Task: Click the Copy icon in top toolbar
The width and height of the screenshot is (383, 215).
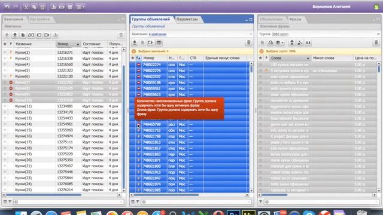Action: [x=34, y=7]
